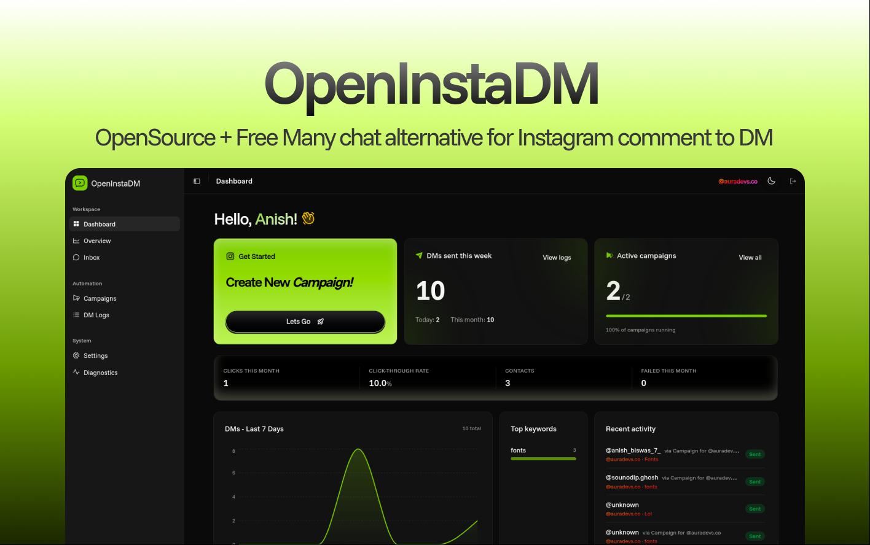Click the DM Logs list icon

point(76,315)
